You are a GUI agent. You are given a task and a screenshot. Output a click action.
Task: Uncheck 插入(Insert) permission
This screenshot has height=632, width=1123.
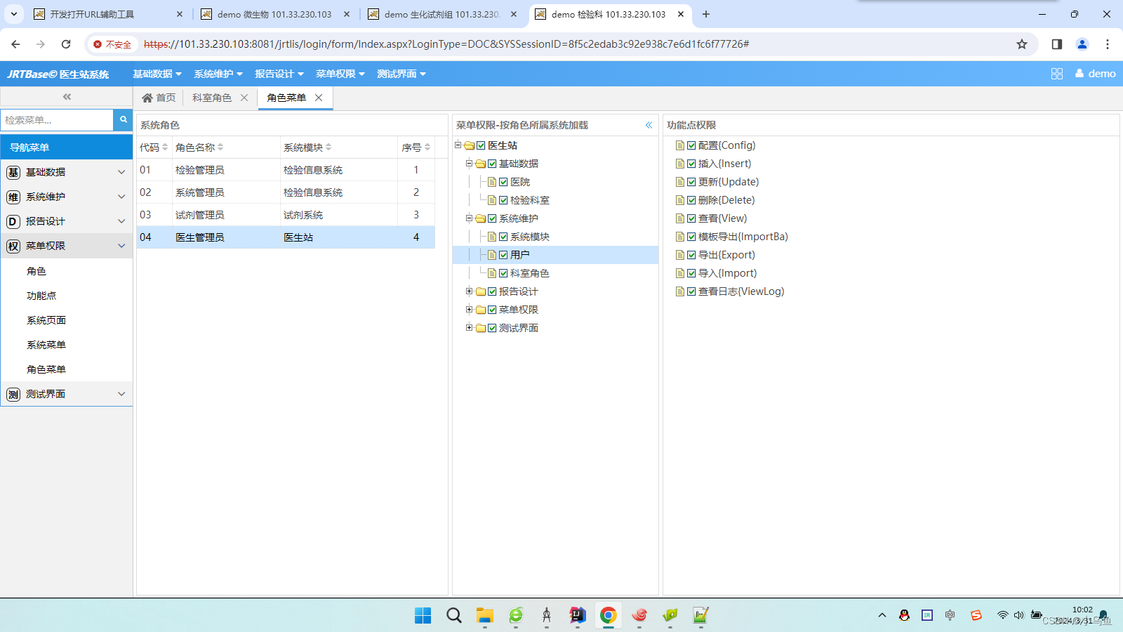[x=691, y=164]
